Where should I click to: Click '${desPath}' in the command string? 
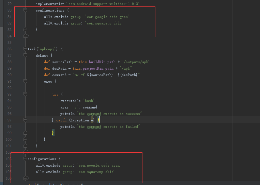[x=127, y=75]
